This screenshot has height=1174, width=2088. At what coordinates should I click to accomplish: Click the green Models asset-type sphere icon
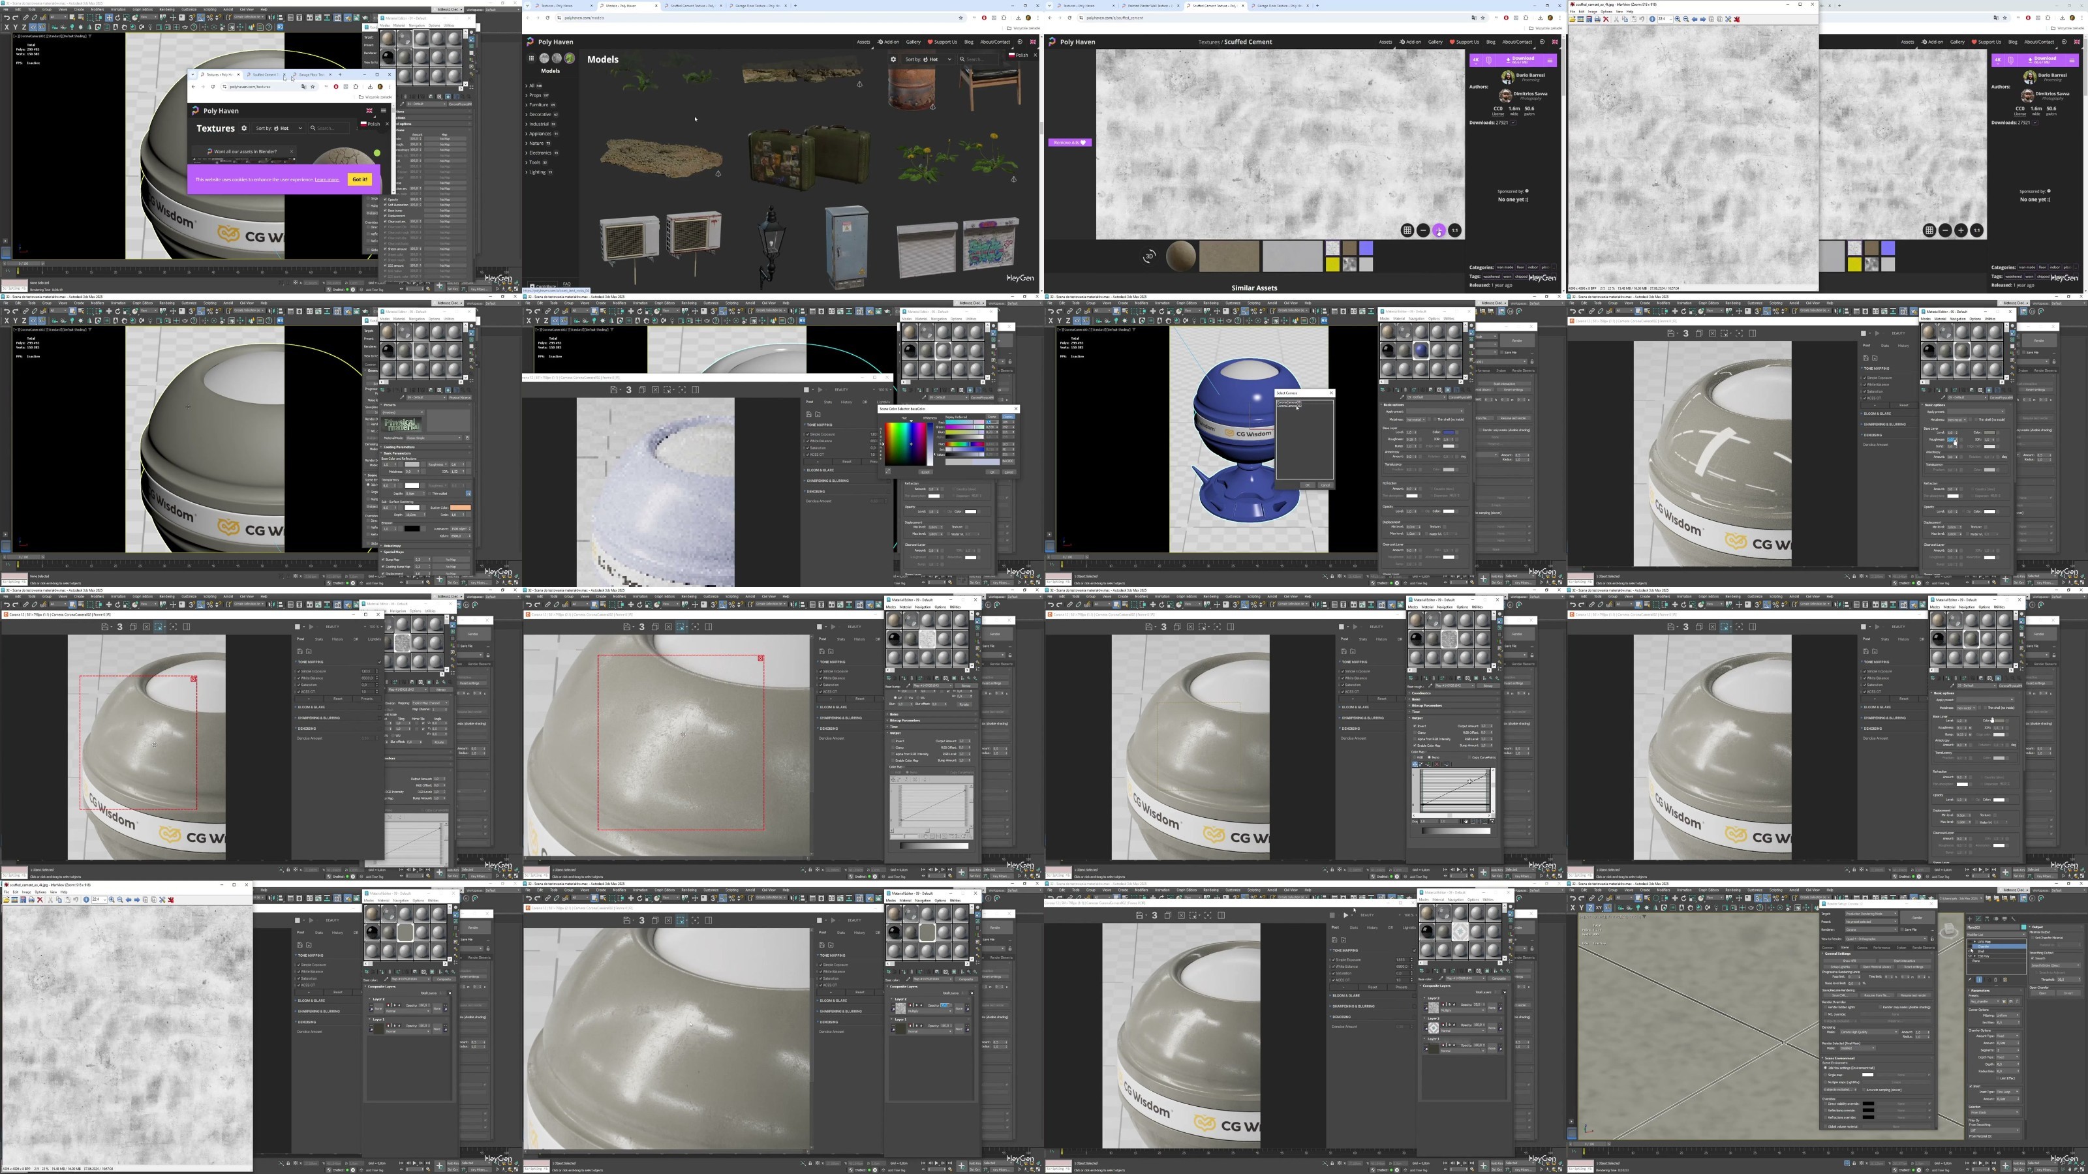[x=570, y=58]
